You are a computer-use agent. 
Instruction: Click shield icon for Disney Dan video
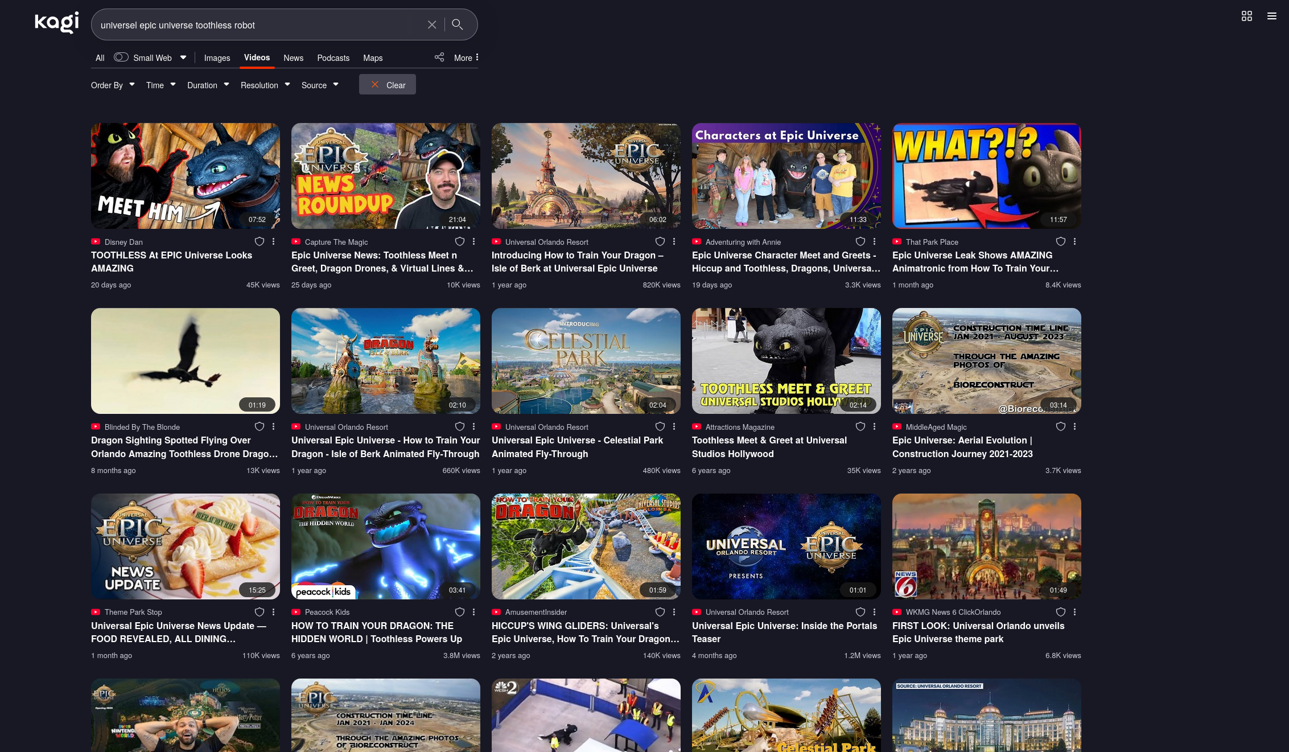[x=260, y=241]
